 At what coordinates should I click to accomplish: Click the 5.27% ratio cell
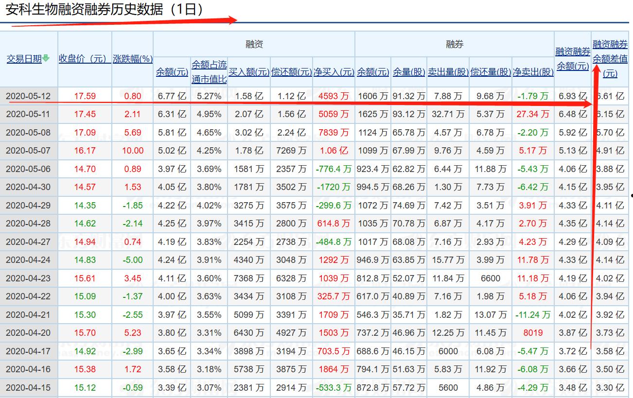pyautogui.click(x=209, y=96)
